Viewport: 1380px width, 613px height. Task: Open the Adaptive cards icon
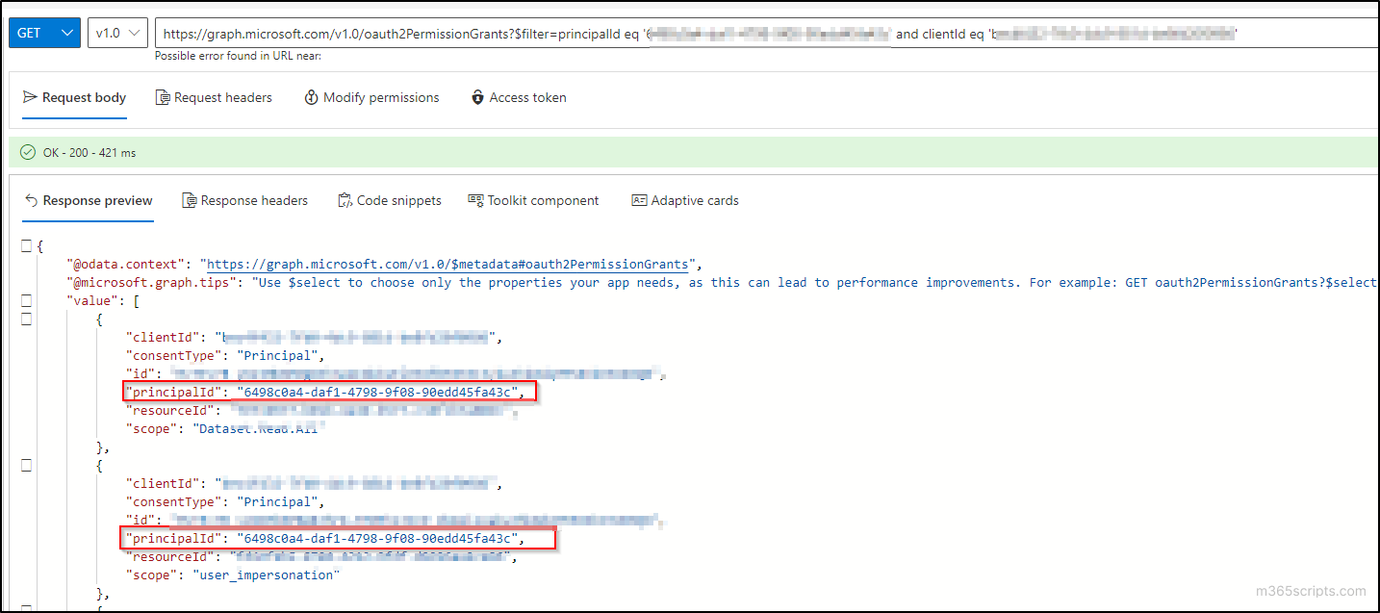point(639,200)
